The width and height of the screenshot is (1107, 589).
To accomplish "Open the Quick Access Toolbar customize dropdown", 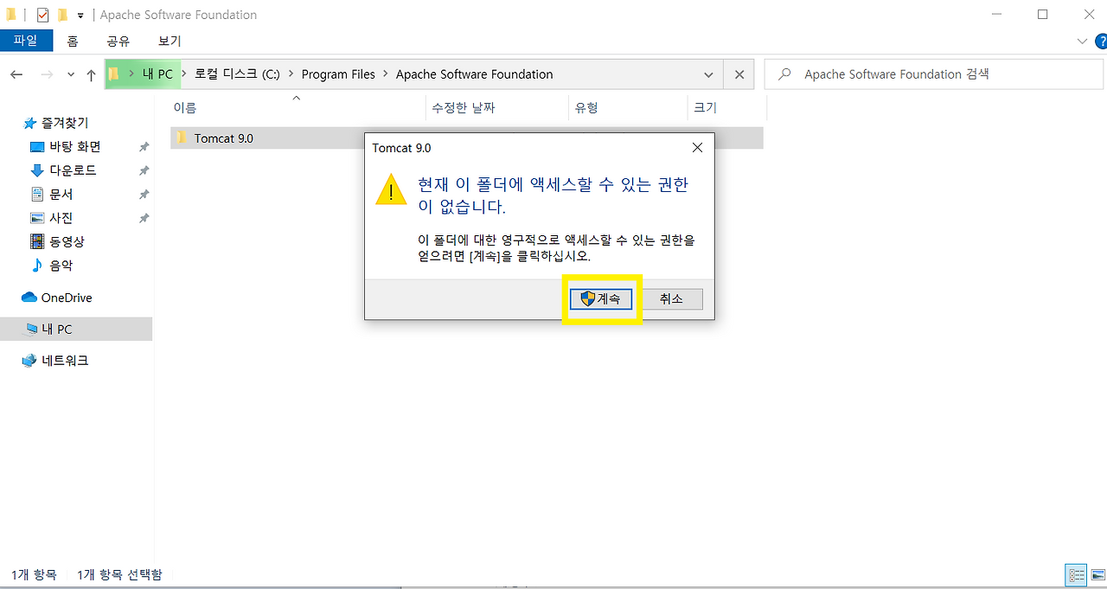I will (80, 14).
